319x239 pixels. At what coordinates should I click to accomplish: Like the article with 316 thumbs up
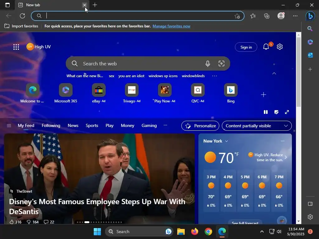(16, 222)
